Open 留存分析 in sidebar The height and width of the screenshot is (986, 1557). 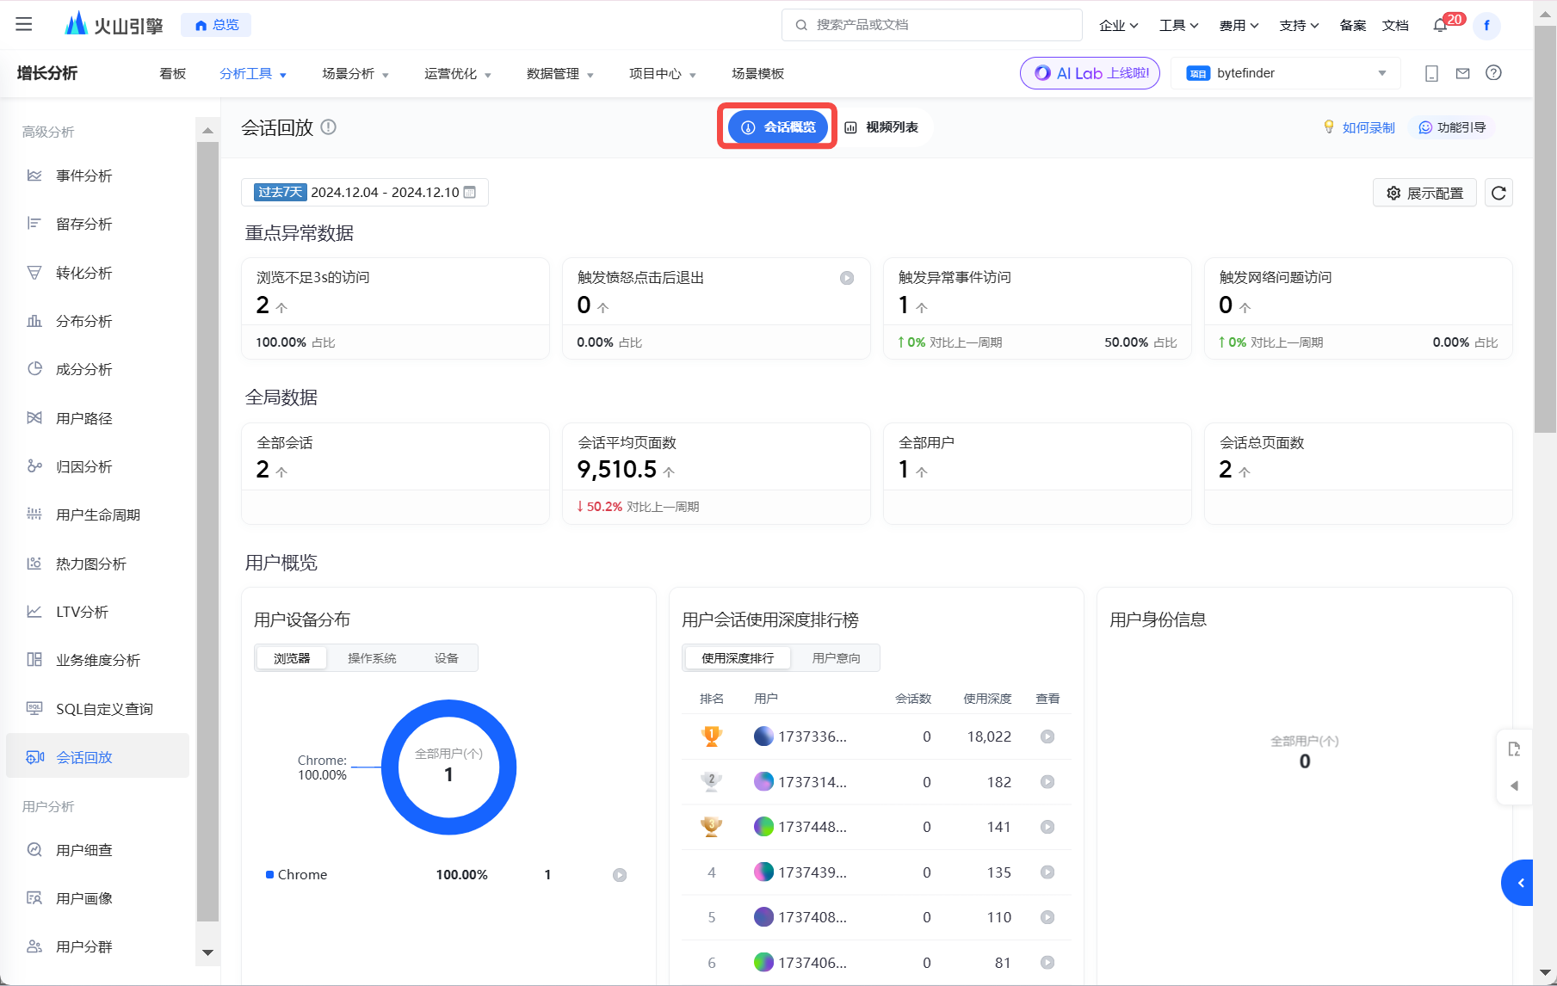pyautogui.click(x=97, y=224)
